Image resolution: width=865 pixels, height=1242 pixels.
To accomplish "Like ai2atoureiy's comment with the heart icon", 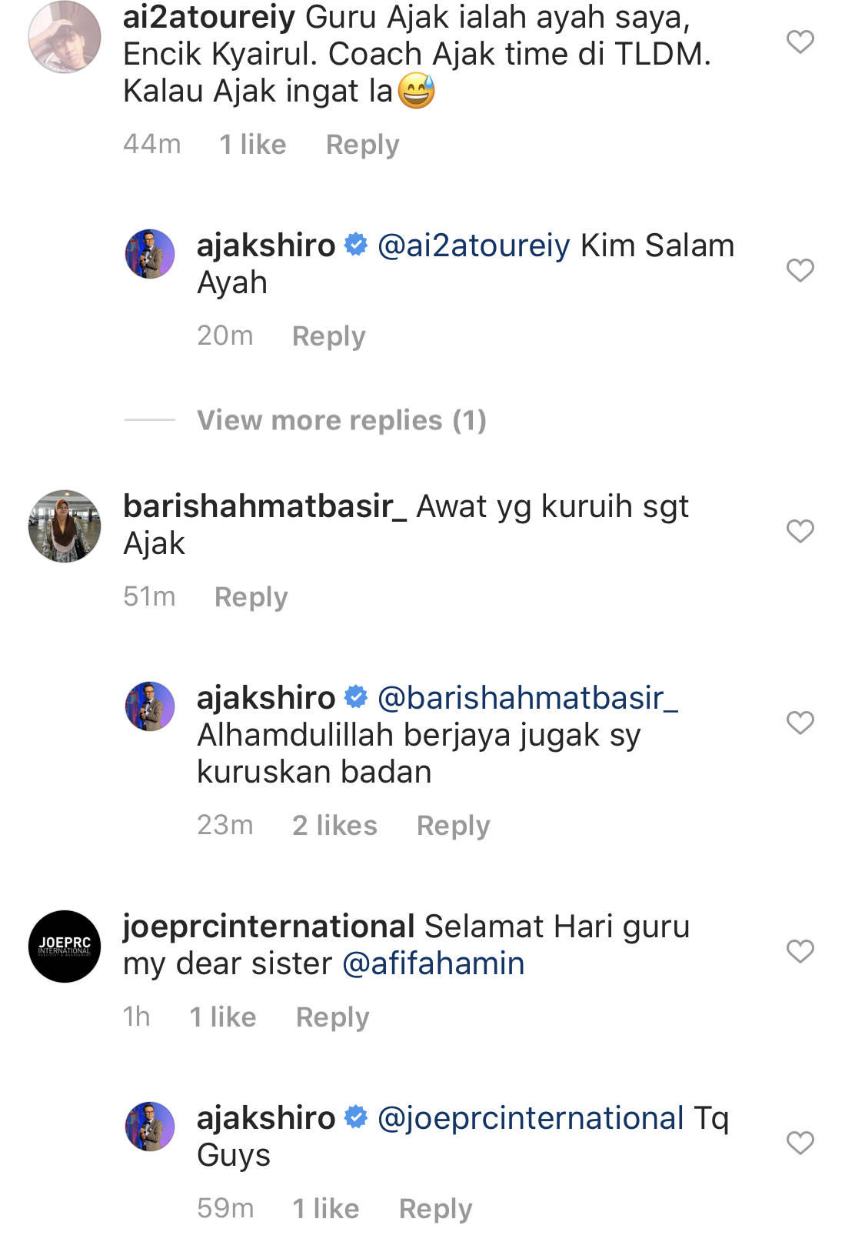I will (800, 42).
